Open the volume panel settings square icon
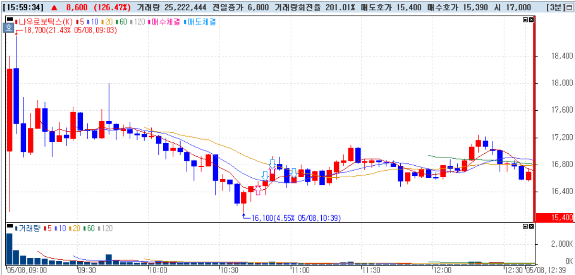 point(530,226)
